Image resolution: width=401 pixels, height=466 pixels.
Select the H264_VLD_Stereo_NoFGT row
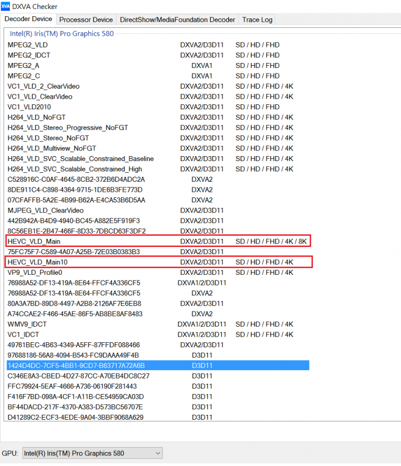[x=158, y=138]
